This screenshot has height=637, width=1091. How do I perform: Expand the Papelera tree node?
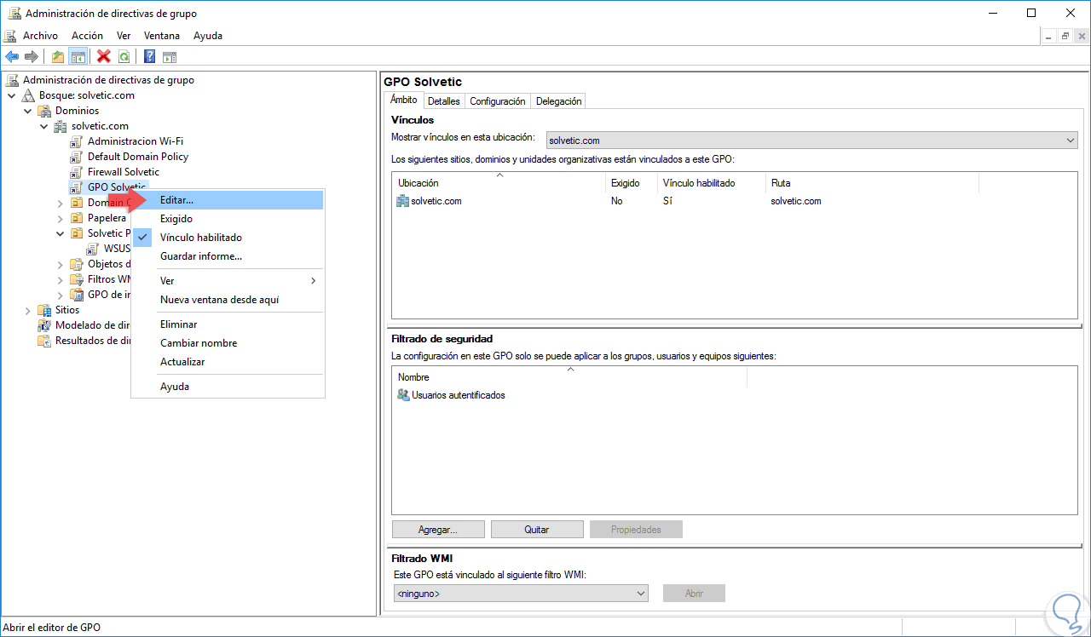click(61, 218)
